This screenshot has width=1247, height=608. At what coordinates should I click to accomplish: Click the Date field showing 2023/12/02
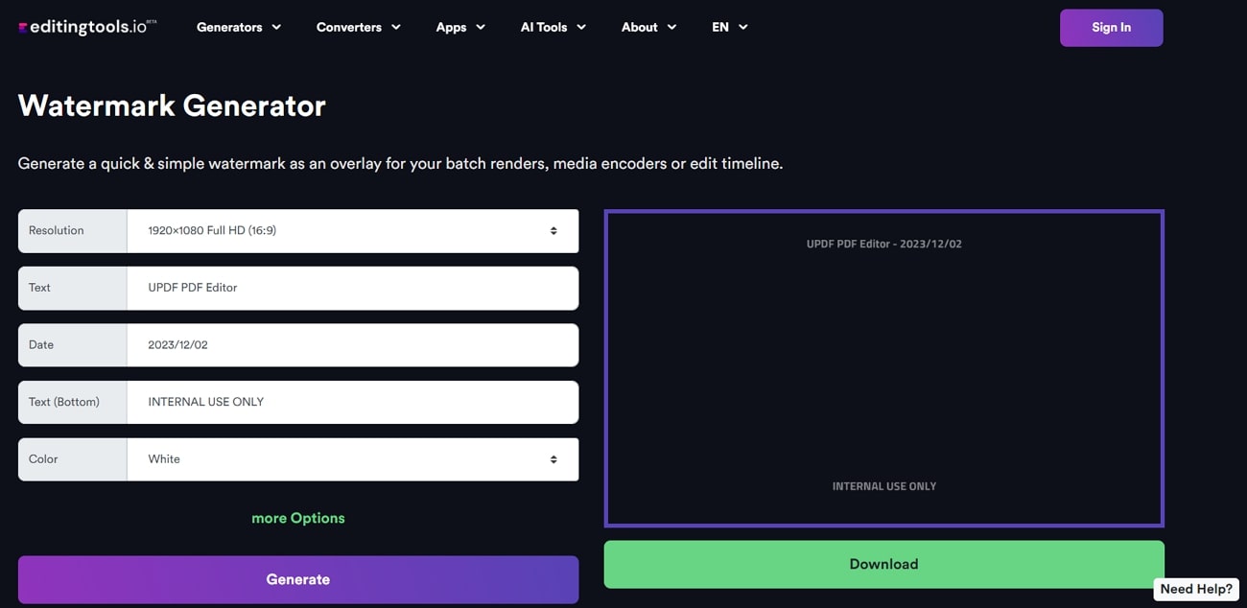point(345,344)
